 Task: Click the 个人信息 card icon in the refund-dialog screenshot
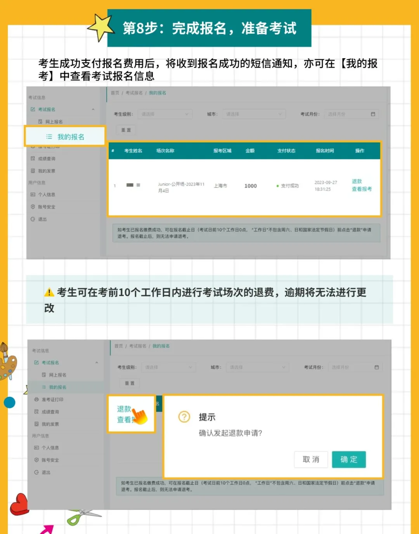36,448
